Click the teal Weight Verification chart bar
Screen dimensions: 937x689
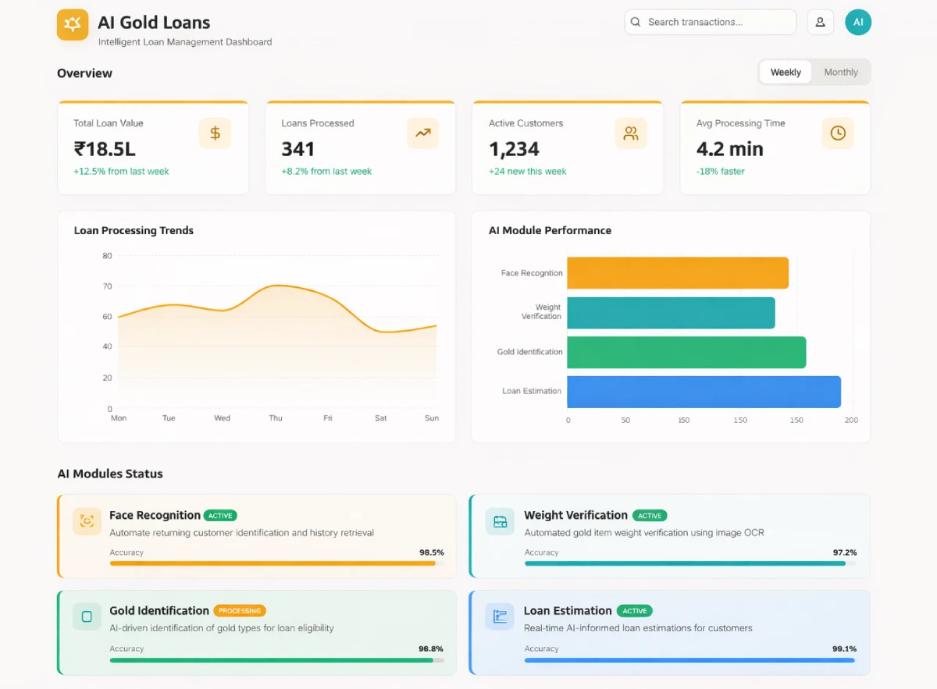coord(672,313)
